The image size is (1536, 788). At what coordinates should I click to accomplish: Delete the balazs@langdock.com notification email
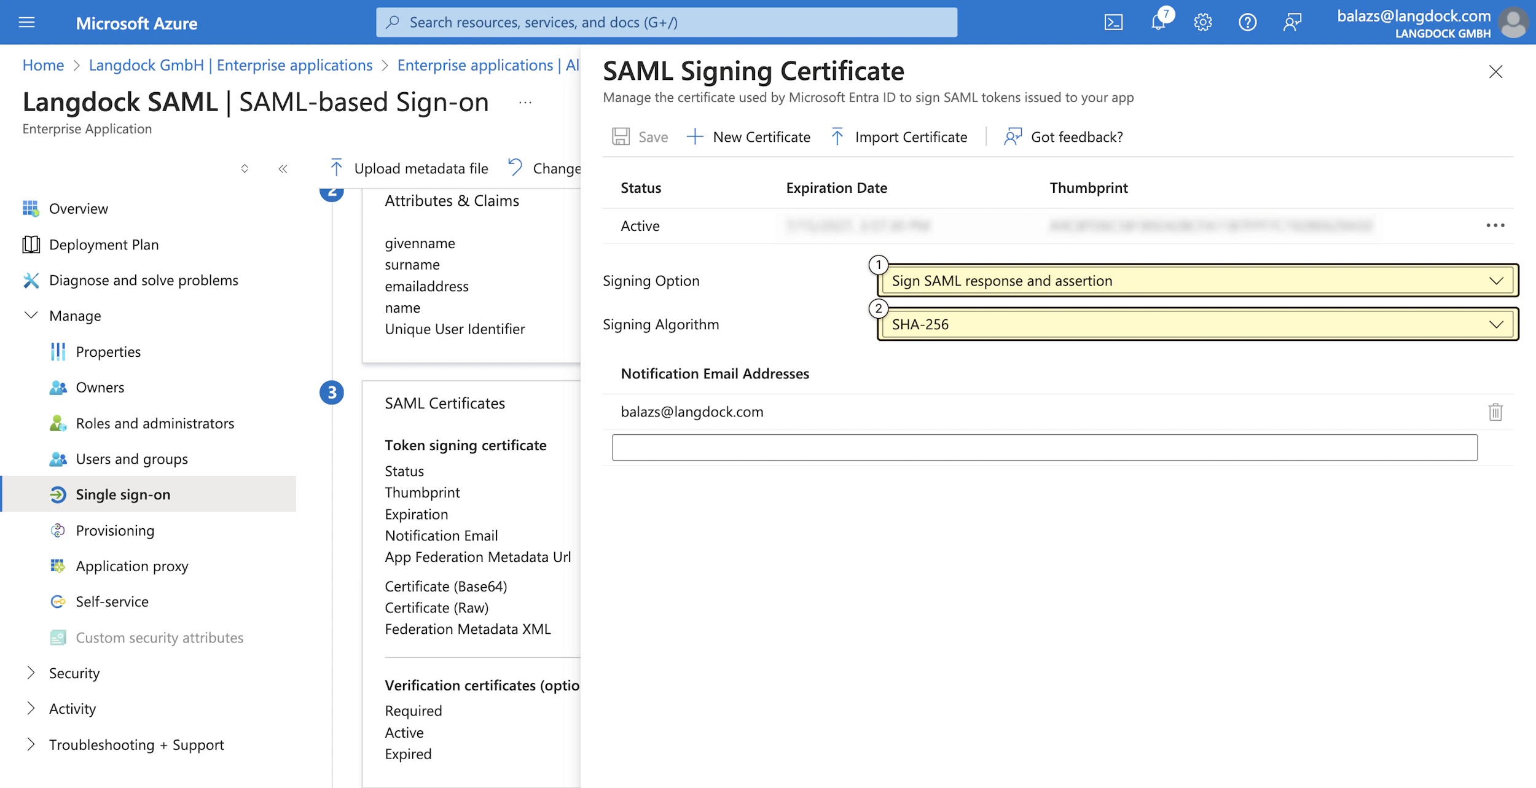(1496, 412)
